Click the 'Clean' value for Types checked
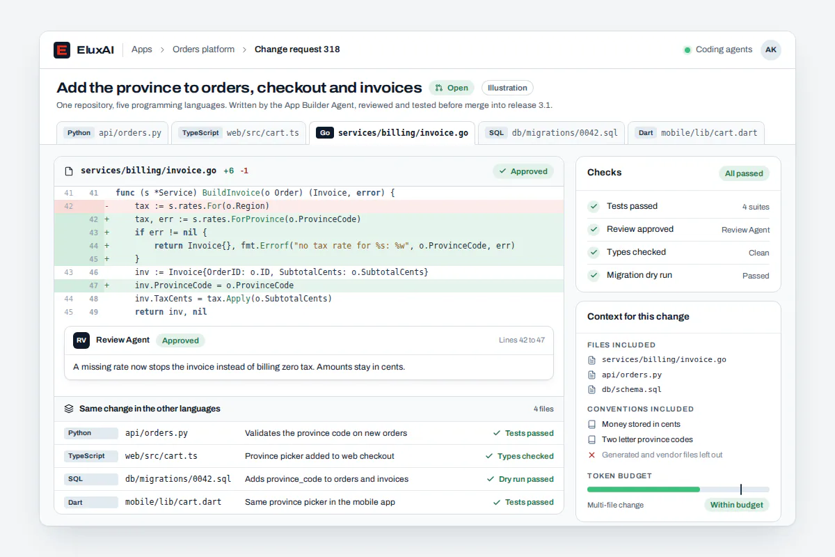This screenshot has width=835, height=557. point(758,253)
